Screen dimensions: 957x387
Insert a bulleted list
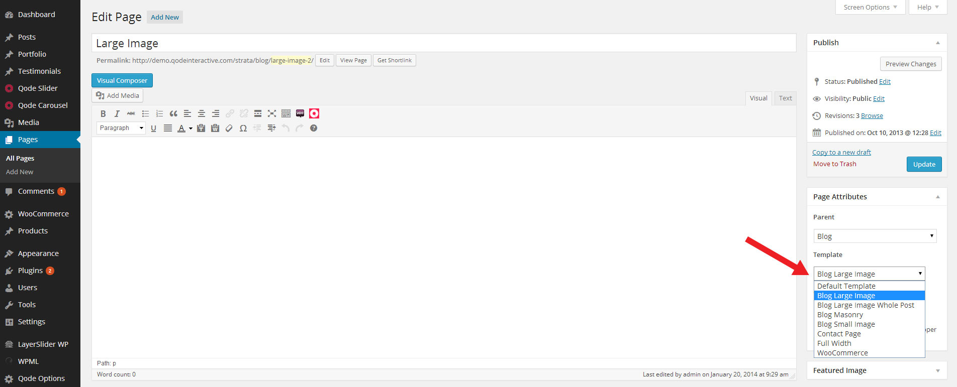click(145, 113)
